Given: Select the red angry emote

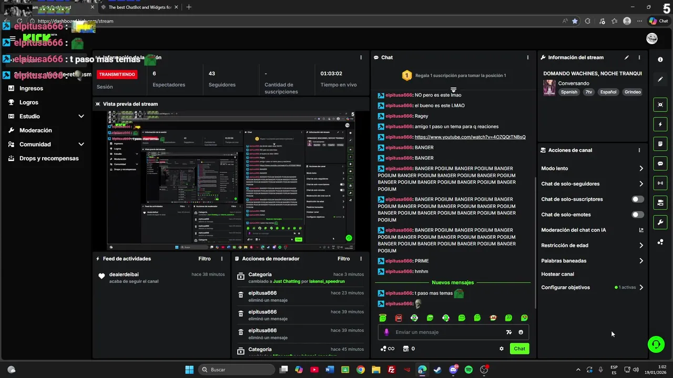Looking at the screenshot, I should coord(399,318).
